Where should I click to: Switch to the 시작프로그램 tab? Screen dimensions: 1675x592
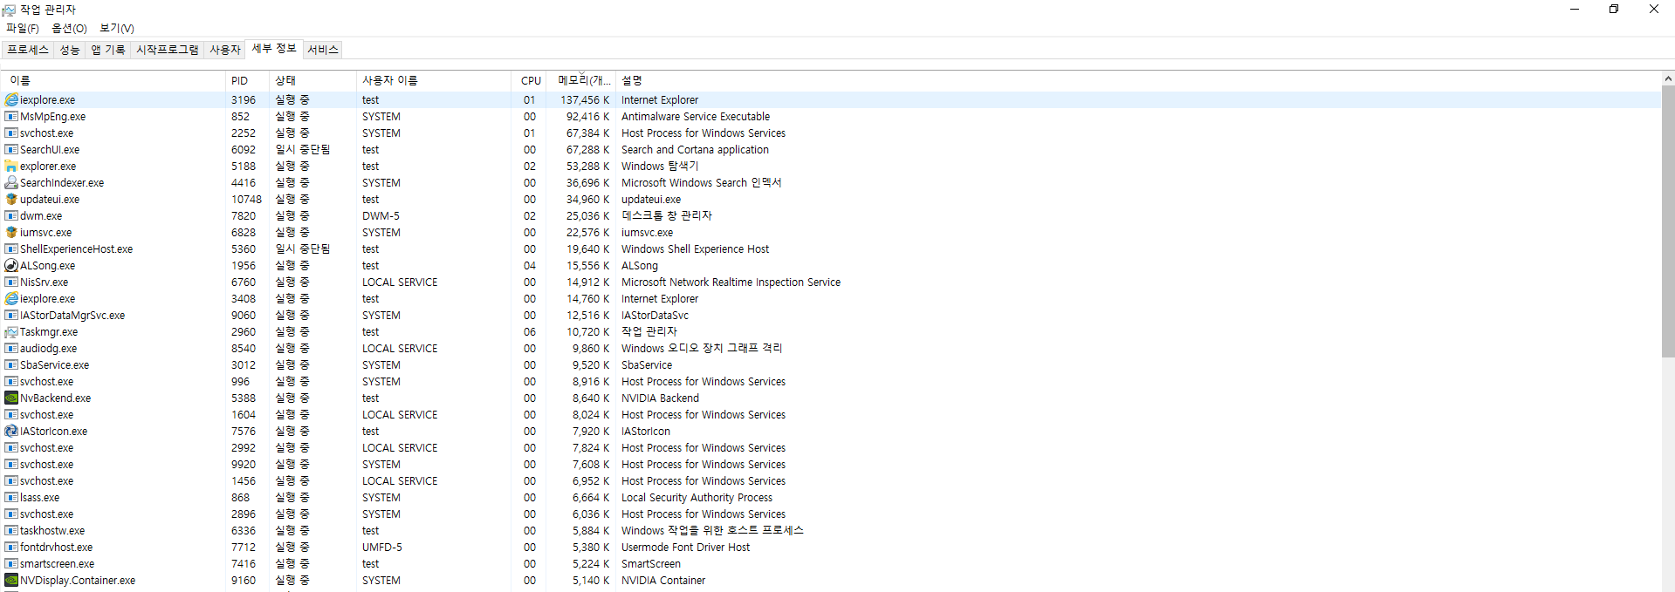[x=168, y=50]
